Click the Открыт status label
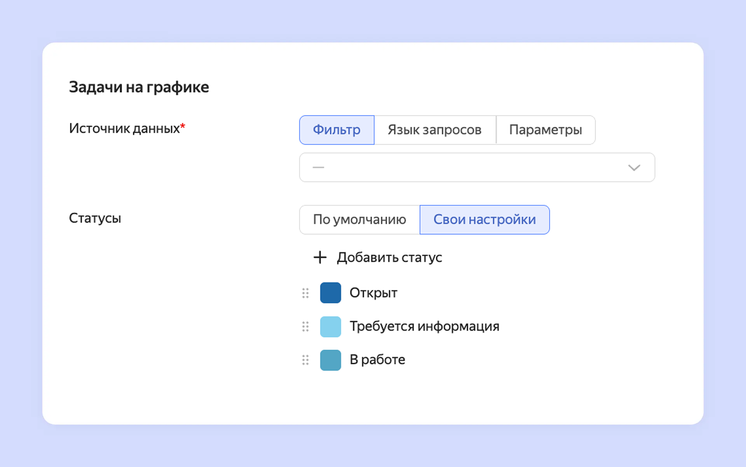Viewport: 746px width, 467px height. point(373,293)
